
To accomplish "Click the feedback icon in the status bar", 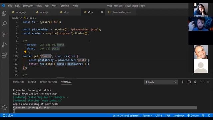I will [203, 116].
